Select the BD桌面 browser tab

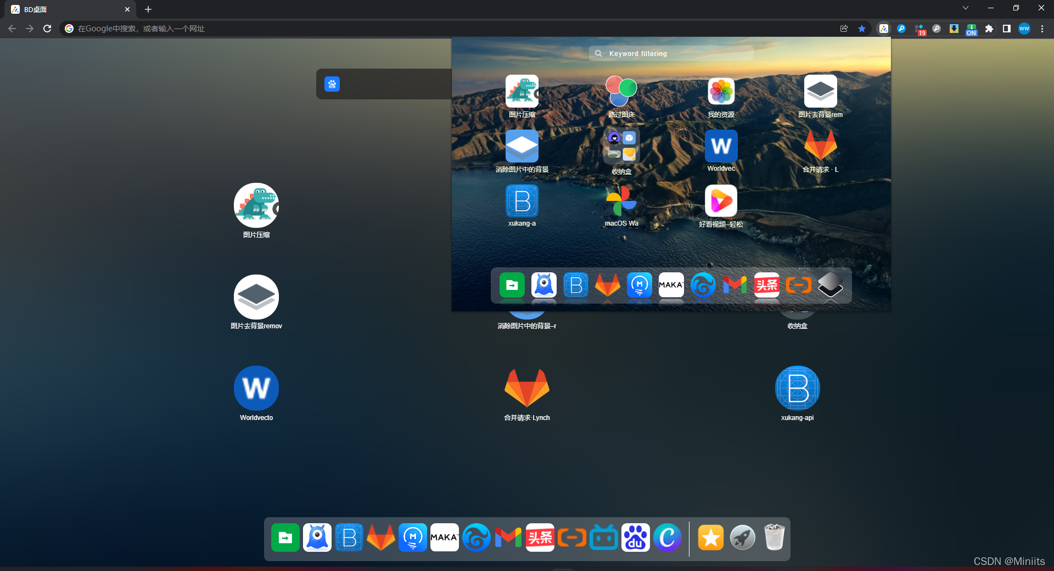pos(71,9)
